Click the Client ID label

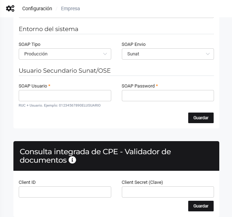27,182
